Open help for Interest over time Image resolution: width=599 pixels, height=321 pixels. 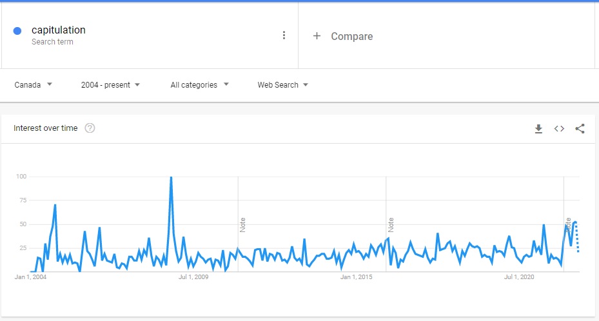[90, 128]
